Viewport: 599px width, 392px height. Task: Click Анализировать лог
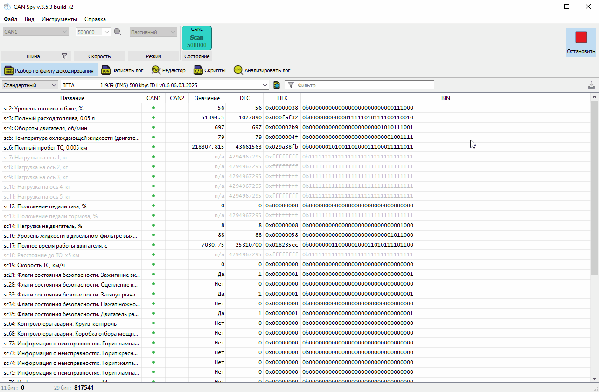[262, 70]
